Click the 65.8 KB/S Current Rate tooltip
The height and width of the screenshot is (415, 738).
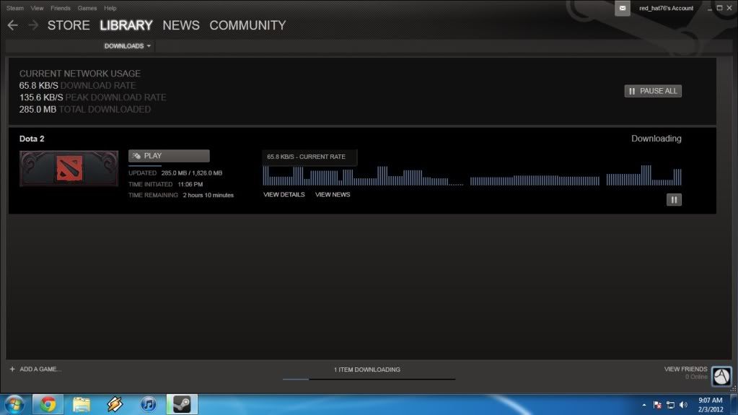[x=309, y=157]
